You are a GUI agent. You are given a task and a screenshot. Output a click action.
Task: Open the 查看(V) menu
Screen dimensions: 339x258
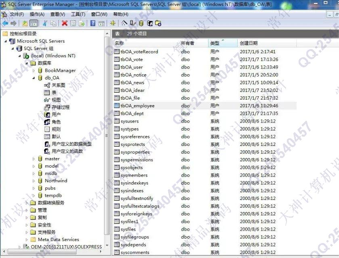coord(57,14)
